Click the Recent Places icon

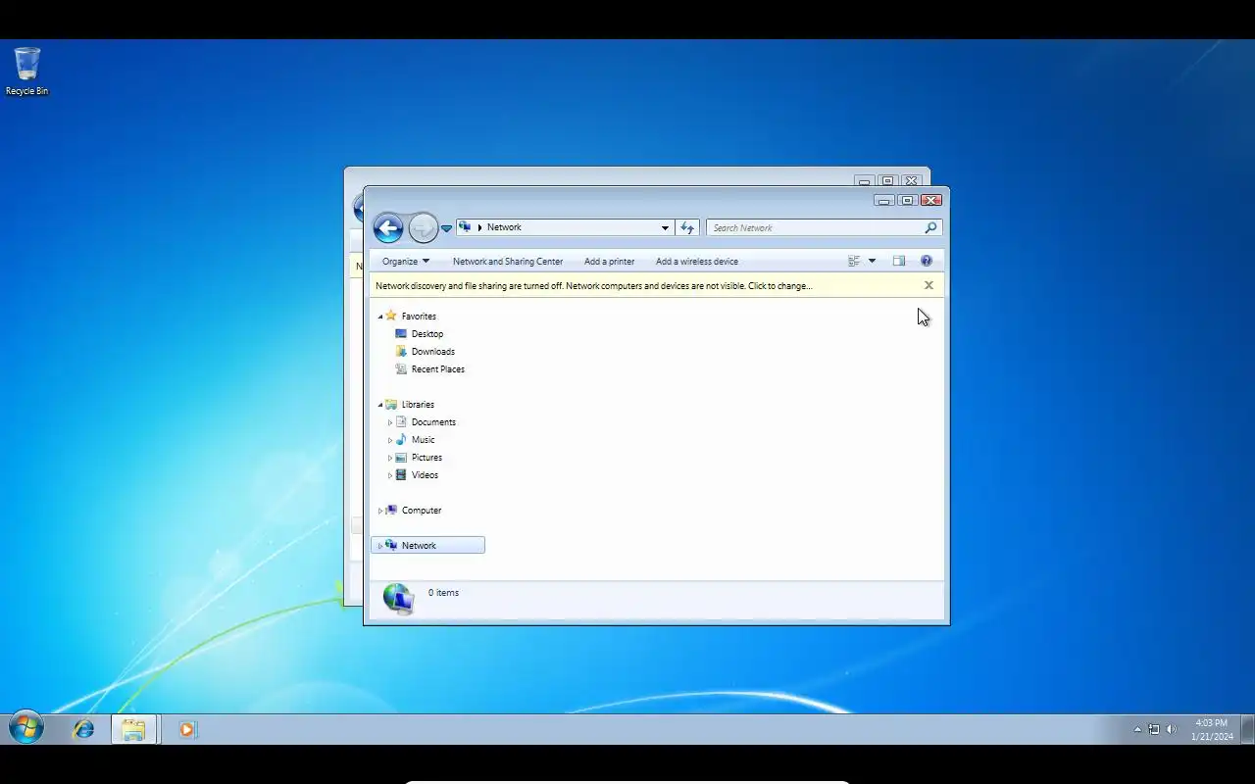[x=401, y=368]
